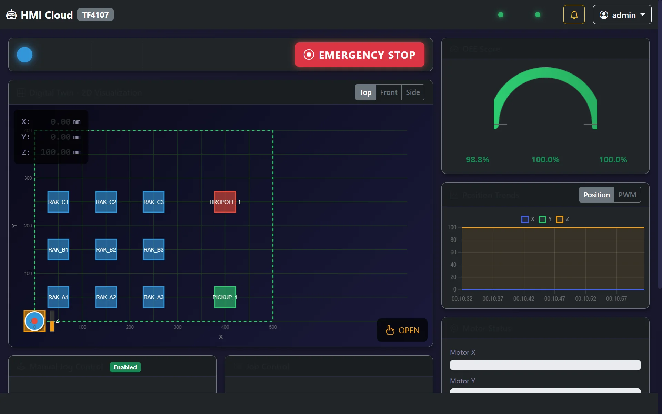Viewport: 662px width, 414px height.
Task: Select the RAK_B1 rack slot
Action: coord(58,249)
